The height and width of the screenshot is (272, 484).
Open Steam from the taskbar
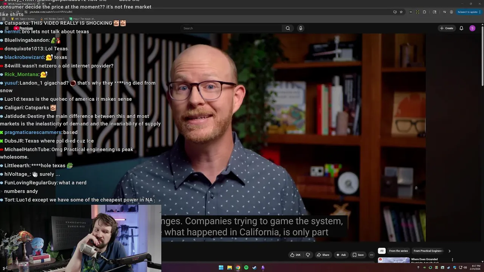click(x=254, y=267)
